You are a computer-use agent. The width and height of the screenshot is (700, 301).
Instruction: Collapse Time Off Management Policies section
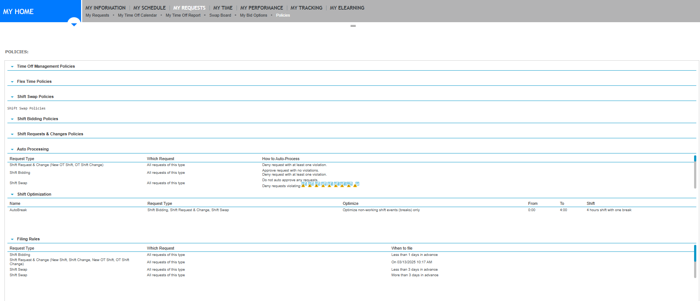12,67
